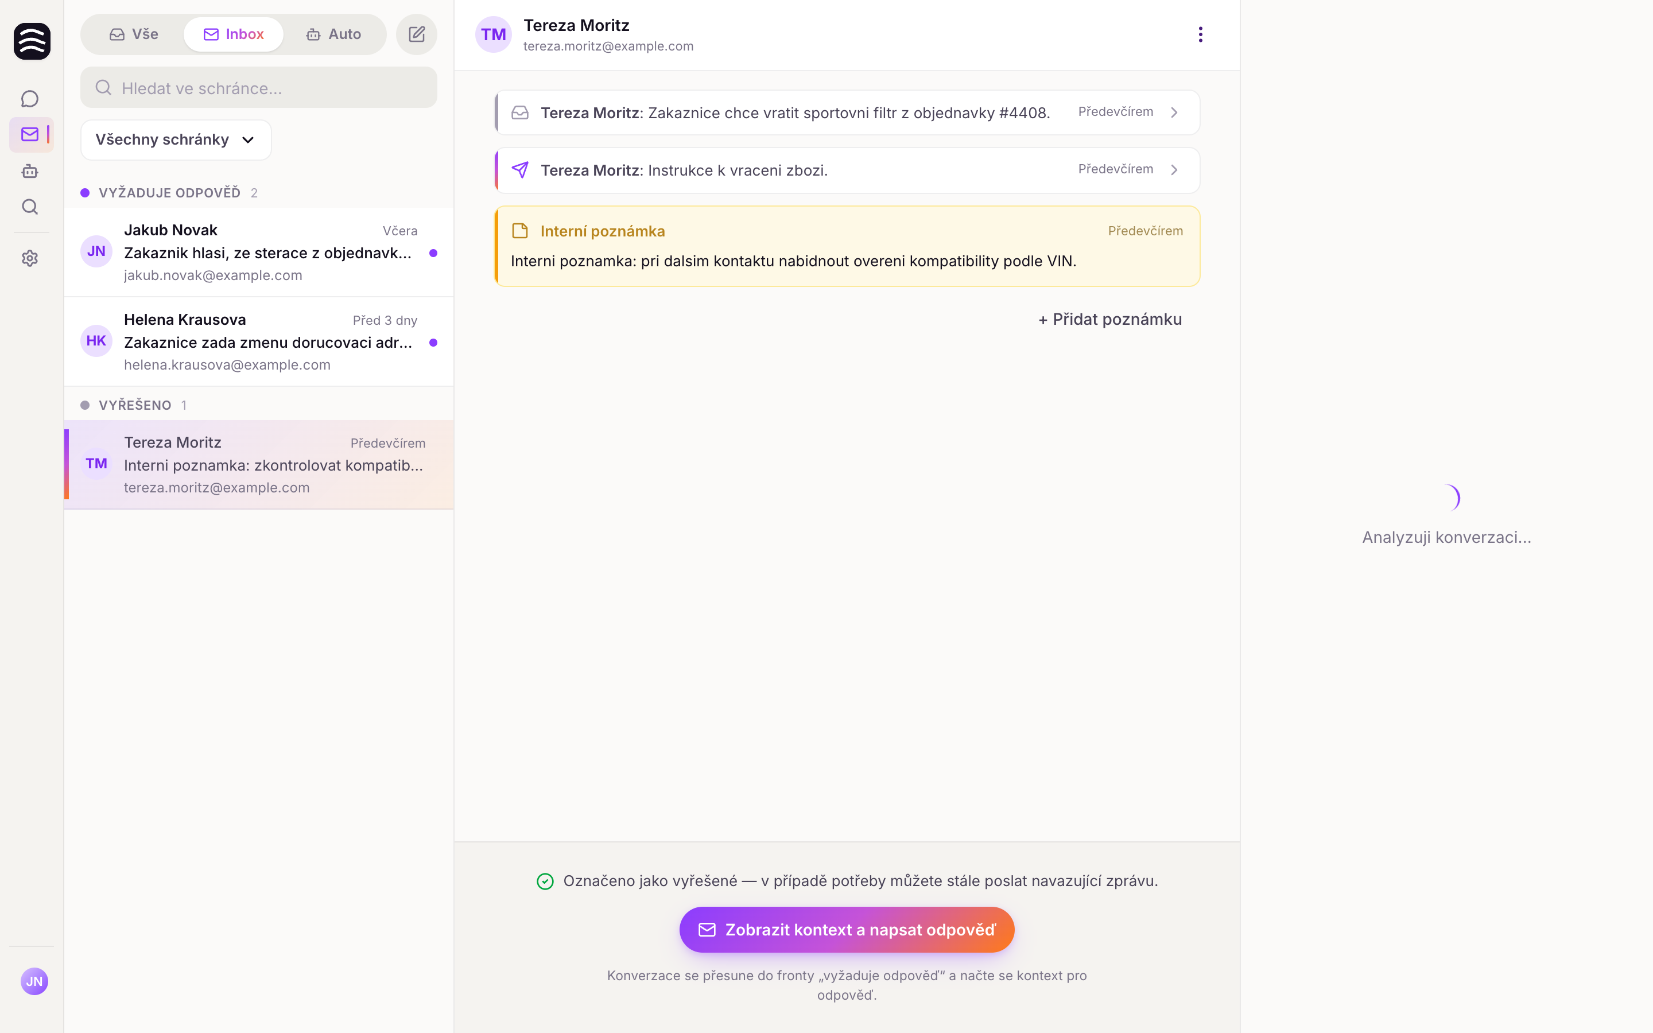Open the settings gear in the sidebar
Image resolution: width=1653 pixels, height=1033 pixels.
click(29, 258)
